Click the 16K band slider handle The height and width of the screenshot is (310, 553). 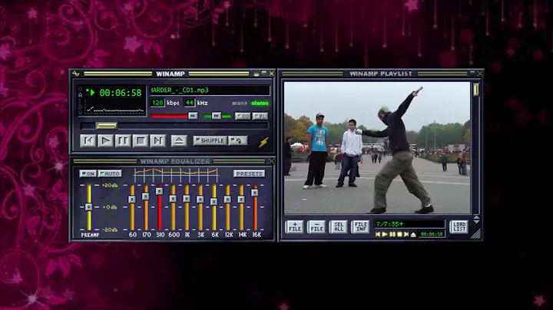click(x=255, y=193)
